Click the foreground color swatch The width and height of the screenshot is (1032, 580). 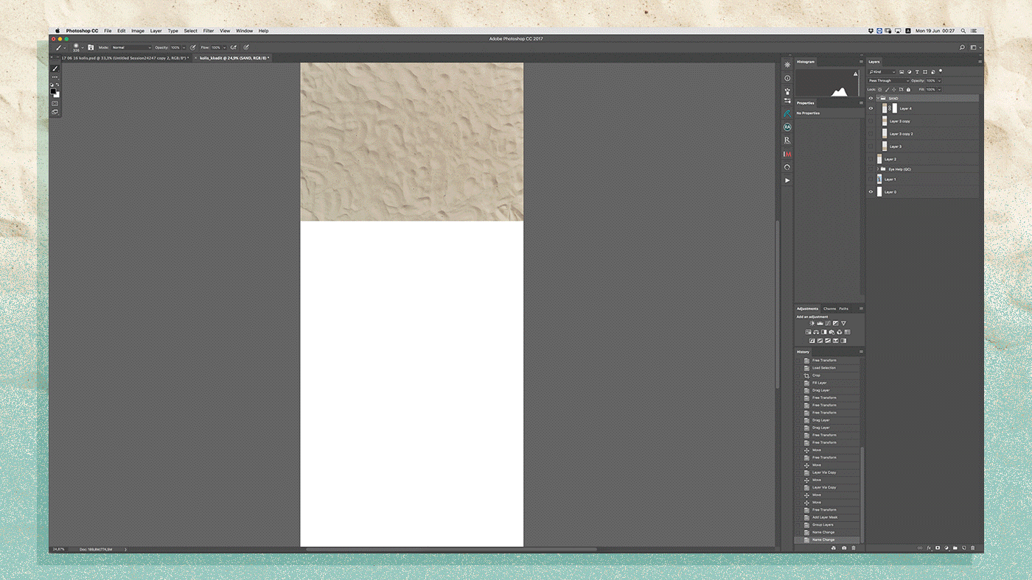click(53, 91)
